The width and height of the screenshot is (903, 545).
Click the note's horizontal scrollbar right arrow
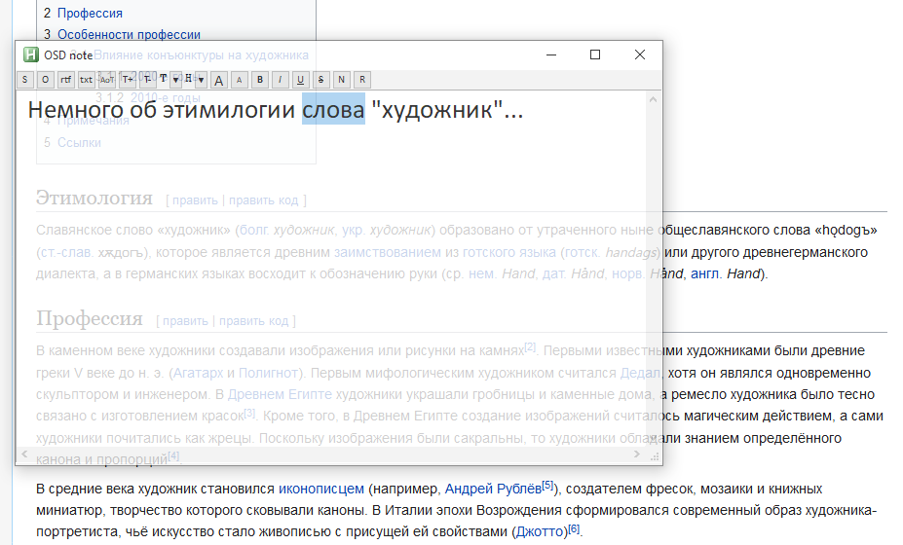click(636, 454)
